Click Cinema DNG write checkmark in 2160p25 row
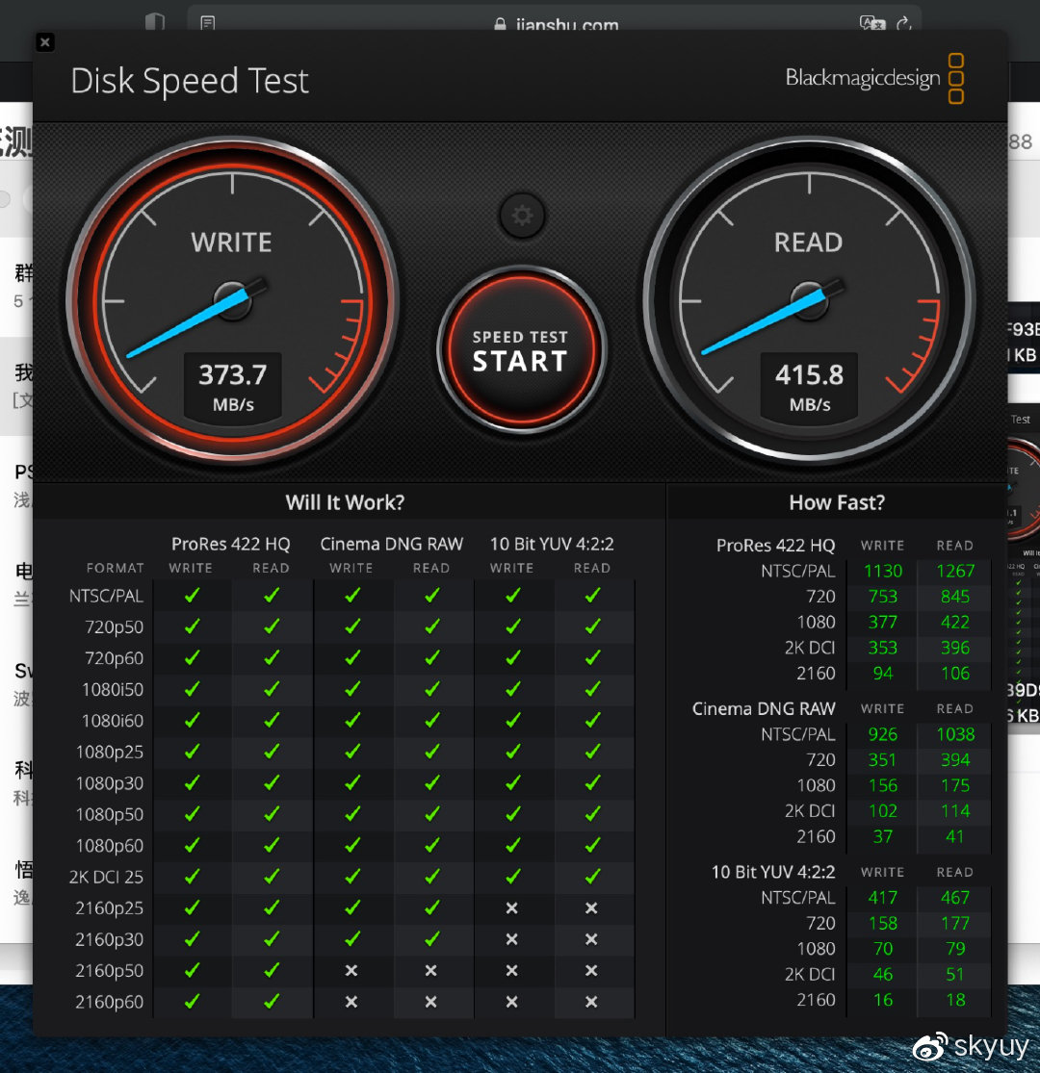This screenshot has width=1040, height=1073. [x=351, y=907]
